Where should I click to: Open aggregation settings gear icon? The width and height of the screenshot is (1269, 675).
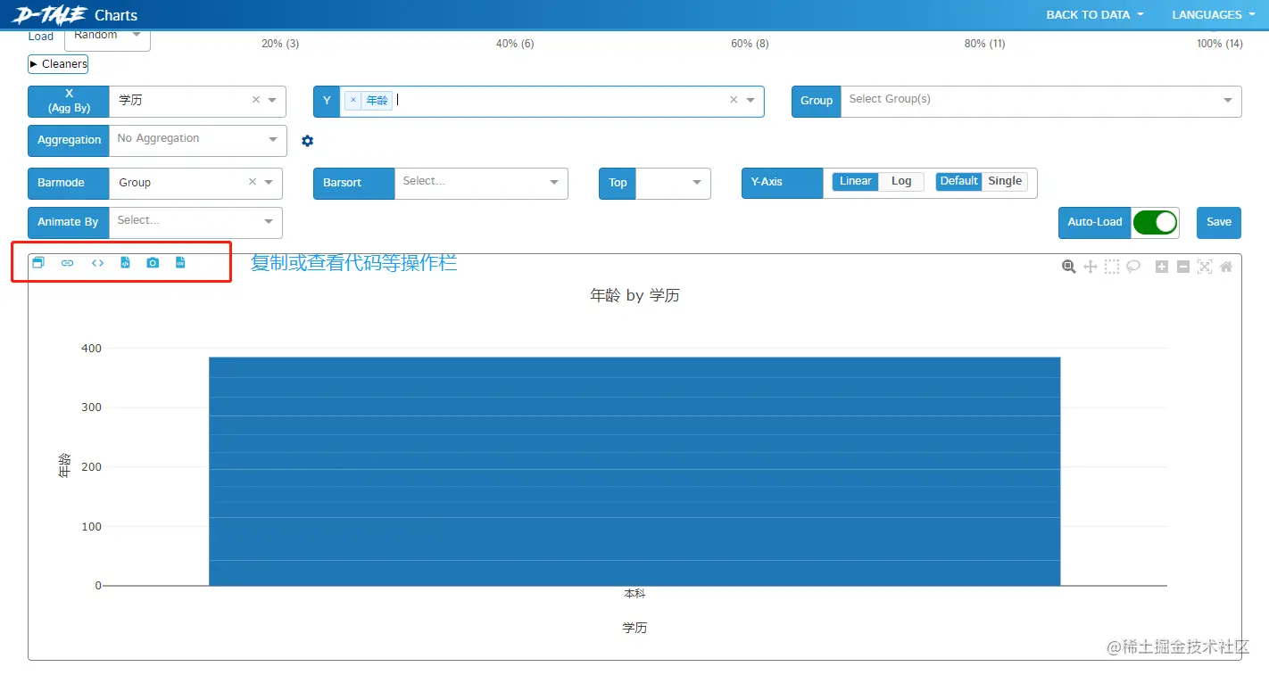[308, 141]
